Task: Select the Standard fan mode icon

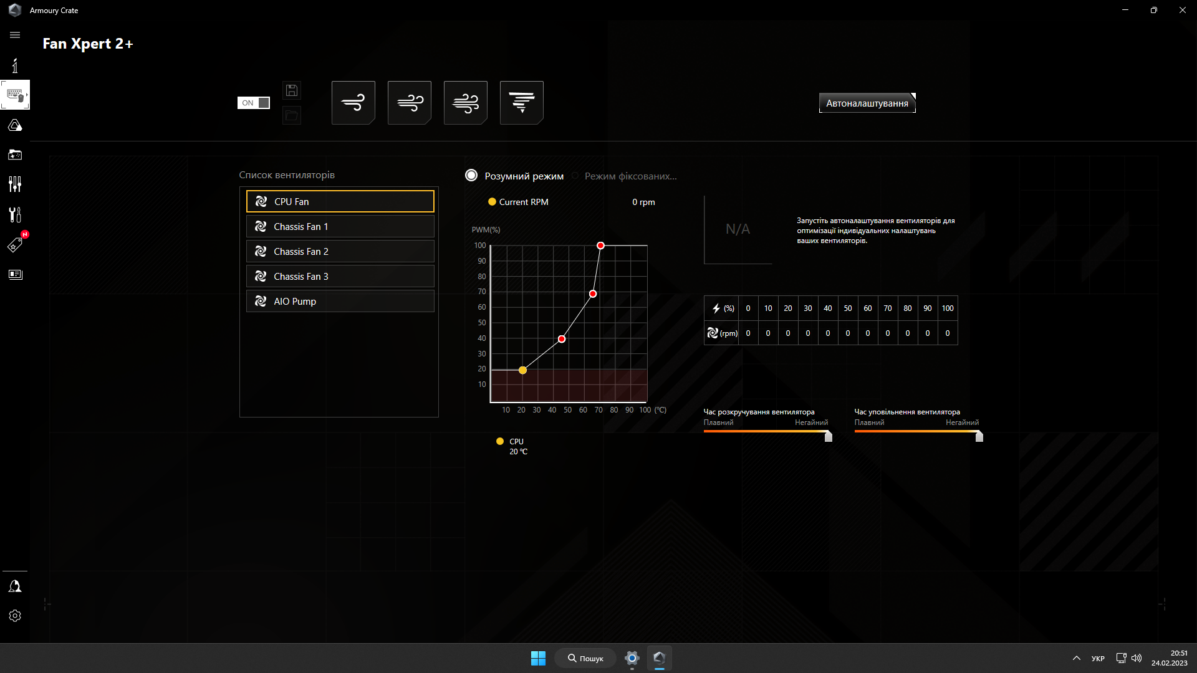Action: pos(409,103)
